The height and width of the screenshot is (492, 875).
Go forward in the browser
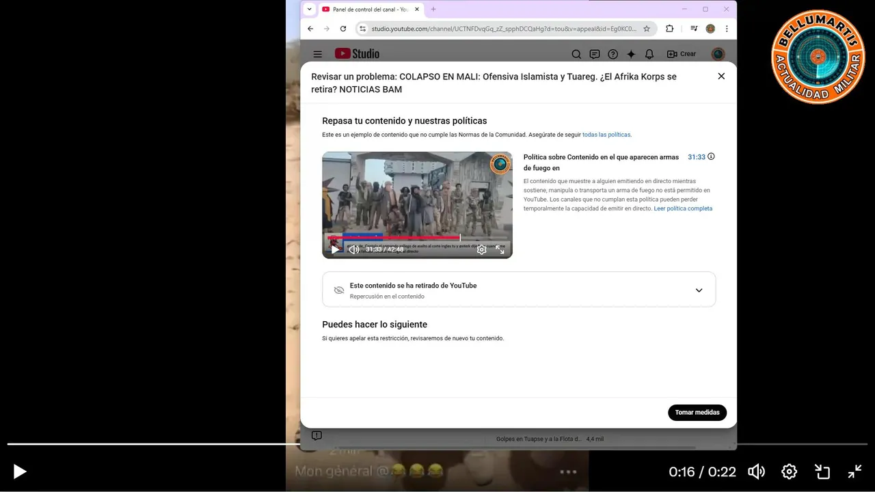[327, 29]
